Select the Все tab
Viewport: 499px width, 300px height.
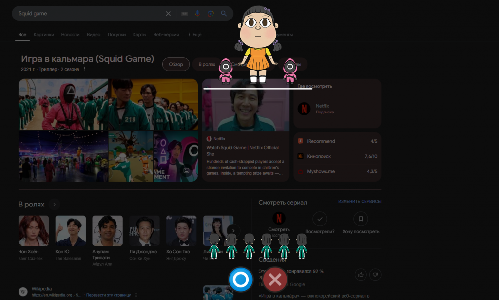point(22,35)
